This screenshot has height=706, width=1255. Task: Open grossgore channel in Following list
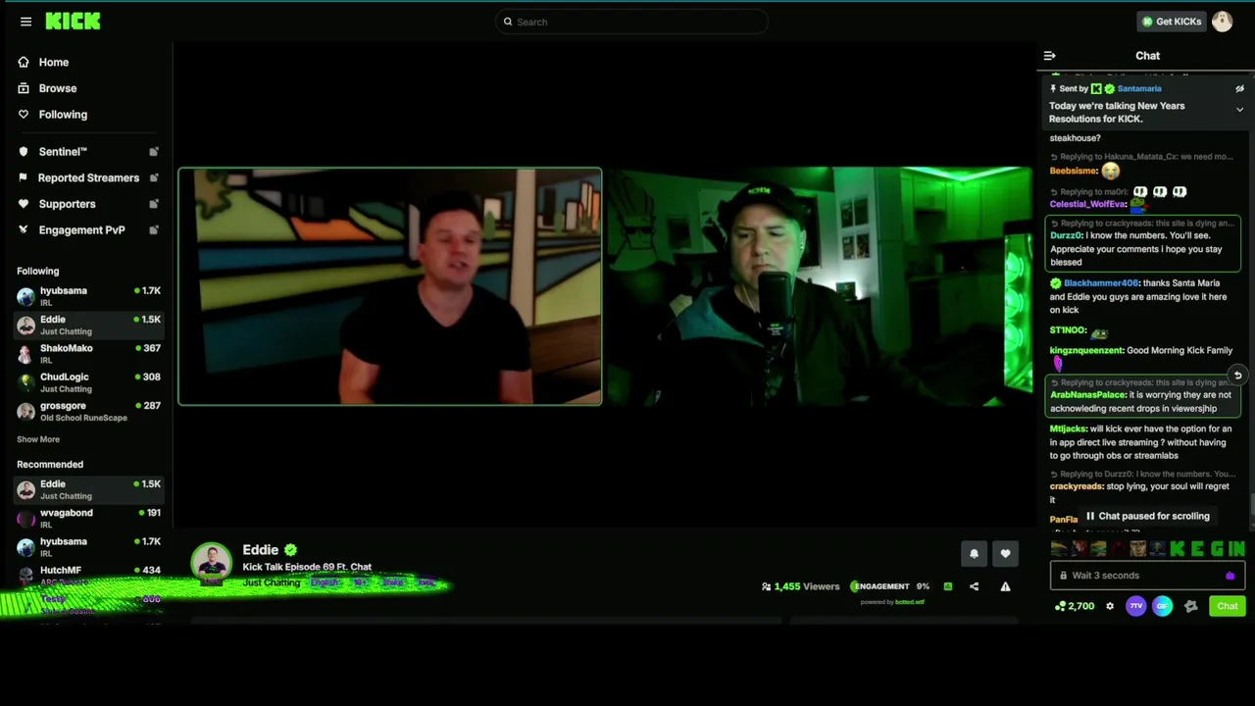pyautogui.click(x=88, y=411)
